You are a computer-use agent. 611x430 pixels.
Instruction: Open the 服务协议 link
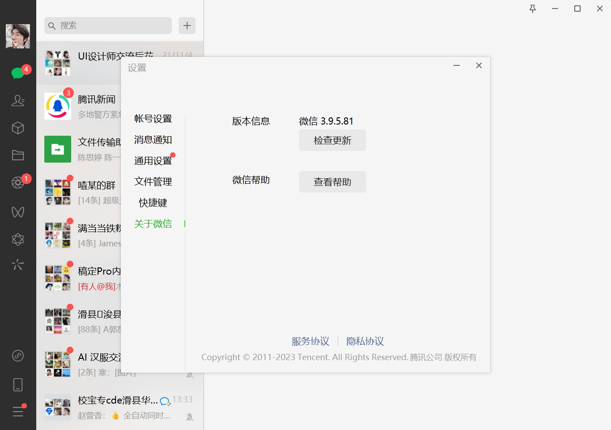(x=311, y=341)
